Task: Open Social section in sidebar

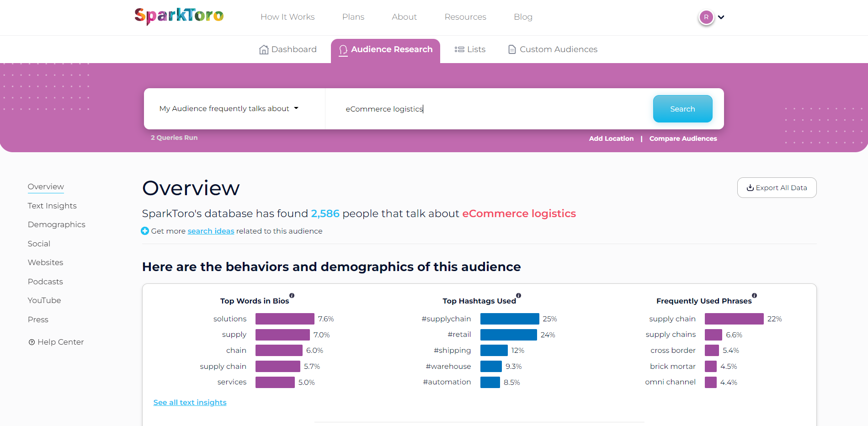Action: [39, 244]
